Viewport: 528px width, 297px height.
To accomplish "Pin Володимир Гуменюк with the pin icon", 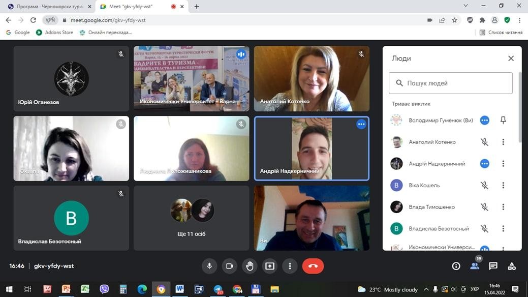I will [x=503, y=120].
